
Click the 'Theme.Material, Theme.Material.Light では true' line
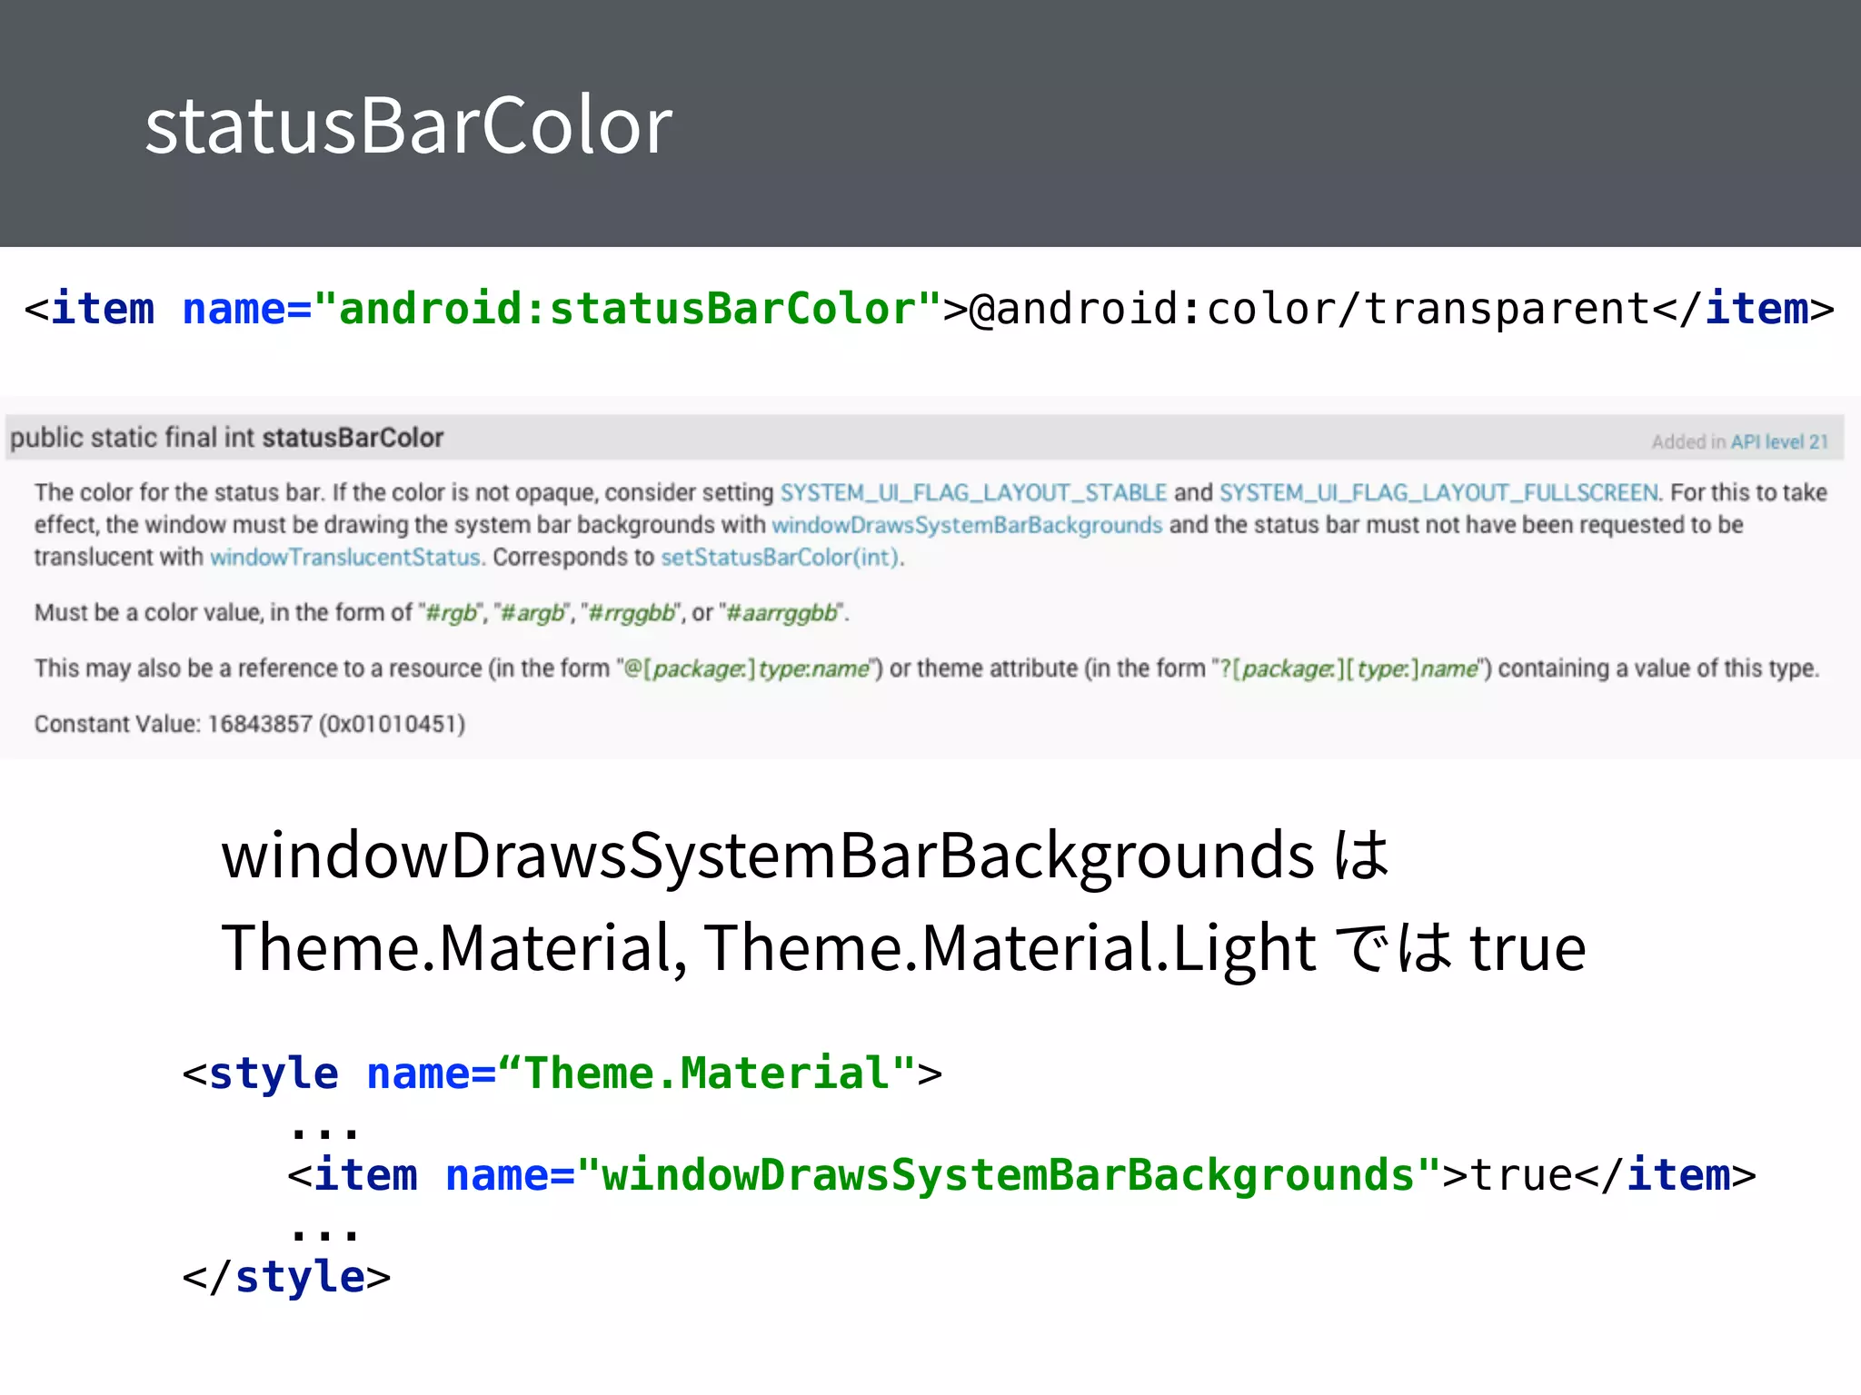coord(904,948)
